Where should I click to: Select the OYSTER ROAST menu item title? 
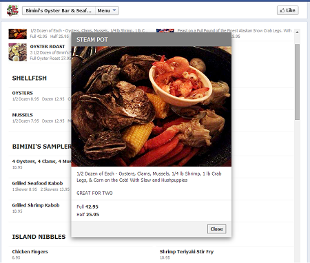pos(48,47)
